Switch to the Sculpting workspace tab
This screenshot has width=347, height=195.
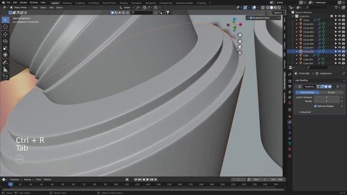coord(80,3)
